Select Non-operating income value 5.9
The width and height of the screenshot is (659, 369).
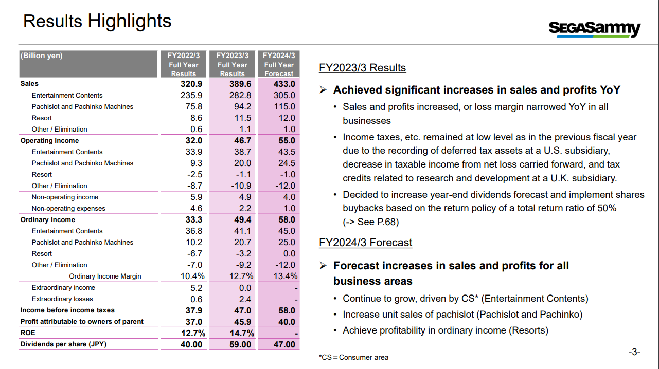pos(197,197)
